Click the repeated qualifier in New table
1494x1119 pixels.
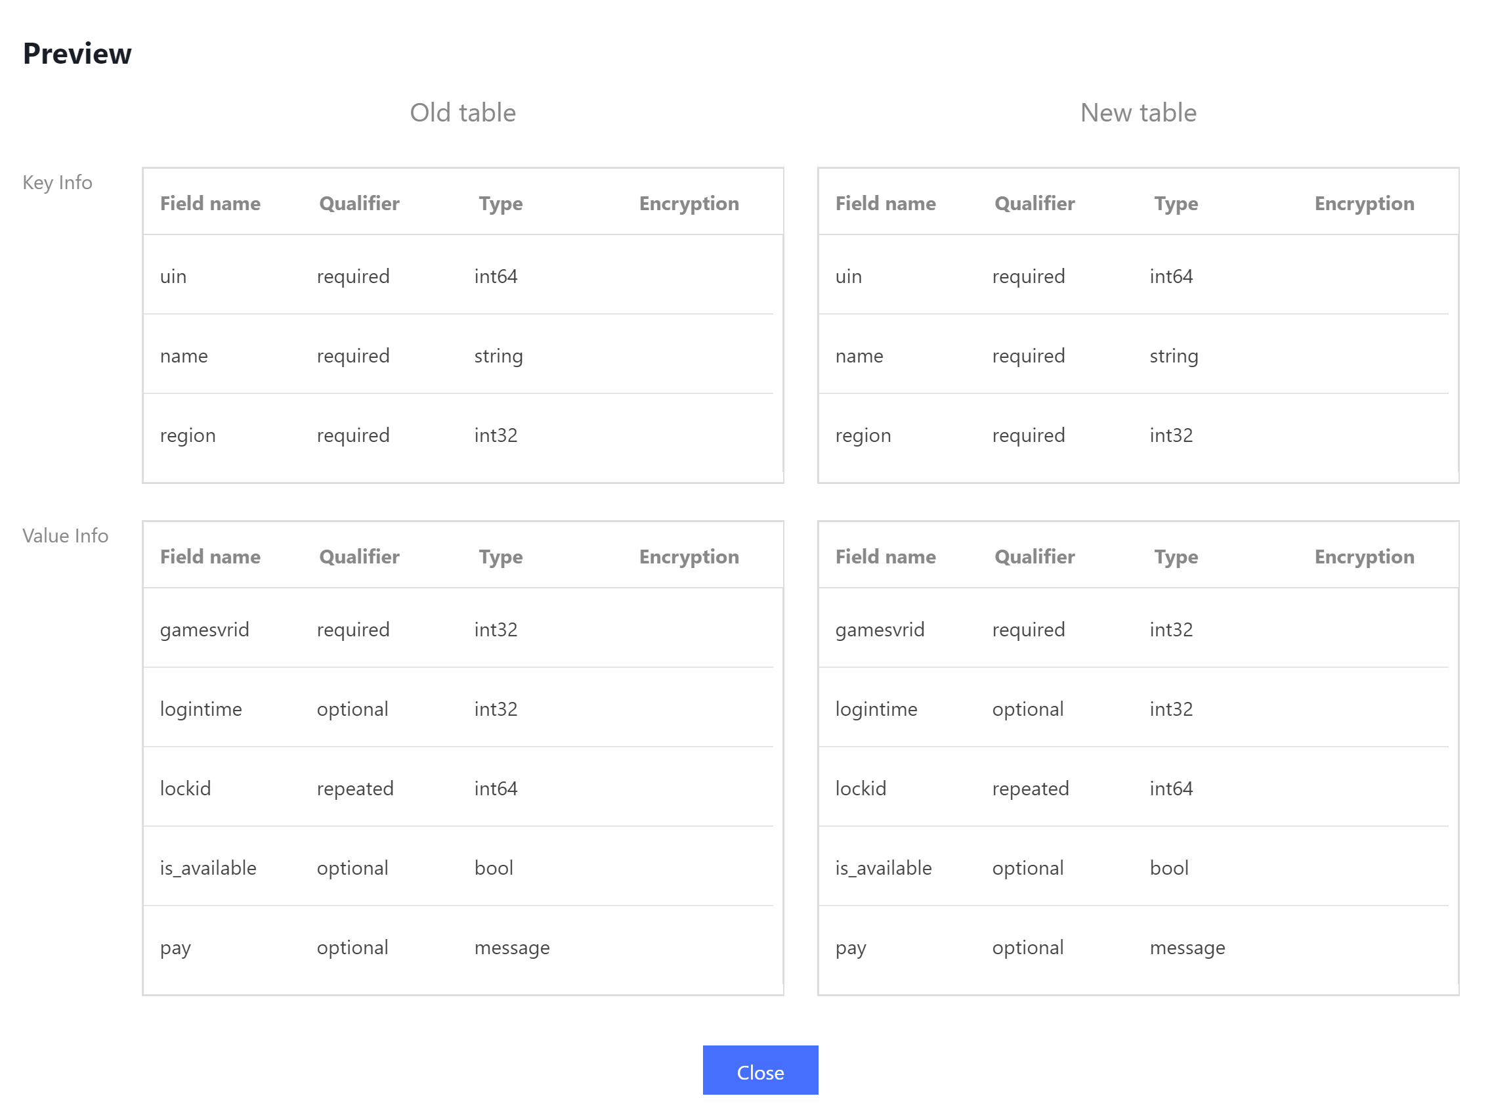[1030, 789]
